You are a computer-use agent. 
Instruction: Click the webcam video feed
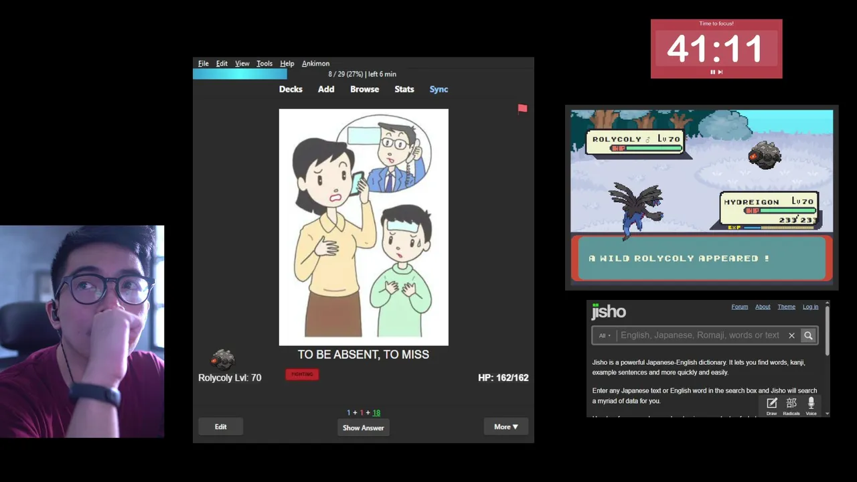(82, 331)
